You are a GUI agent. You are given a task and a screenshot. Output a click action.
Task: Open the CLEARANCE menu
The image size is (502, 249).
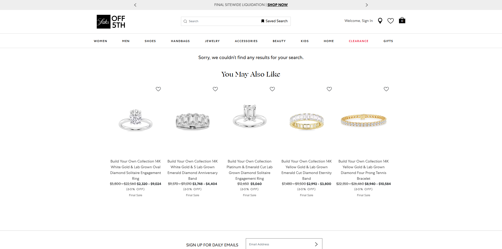(x=358, y=41)
